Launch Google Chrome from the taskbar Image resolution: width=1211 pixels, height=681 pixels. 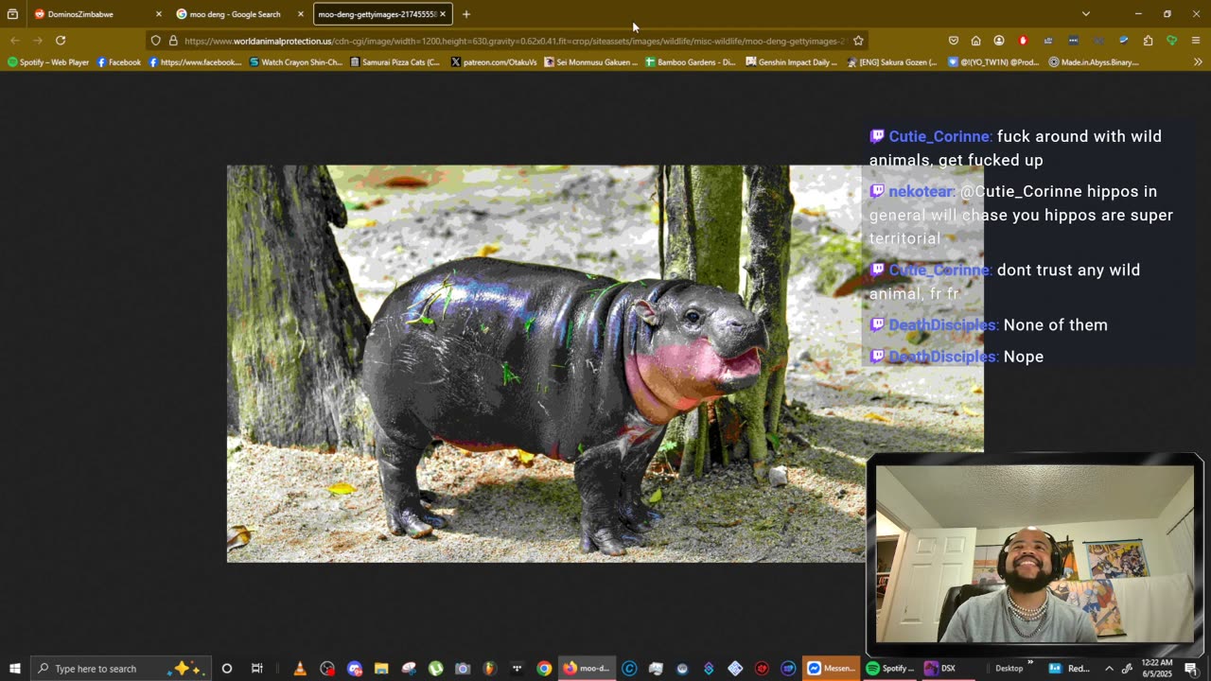544,669
